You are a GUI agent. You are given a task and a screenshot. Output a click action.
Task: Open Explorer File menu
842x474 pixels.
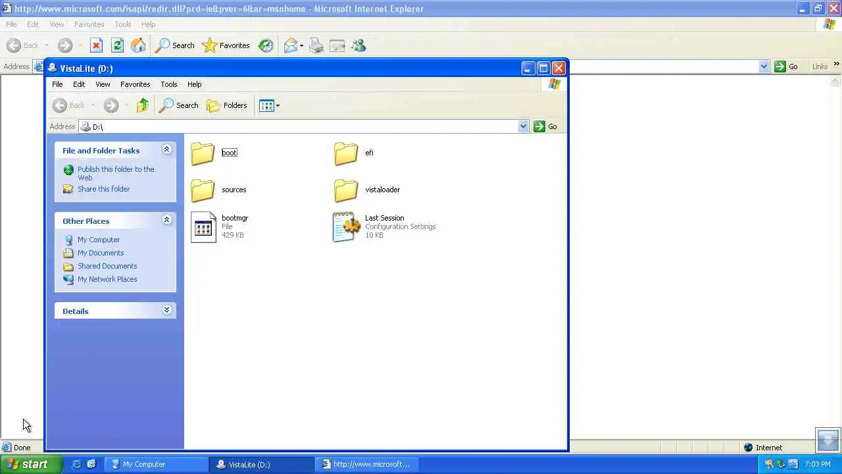[57, 84]
